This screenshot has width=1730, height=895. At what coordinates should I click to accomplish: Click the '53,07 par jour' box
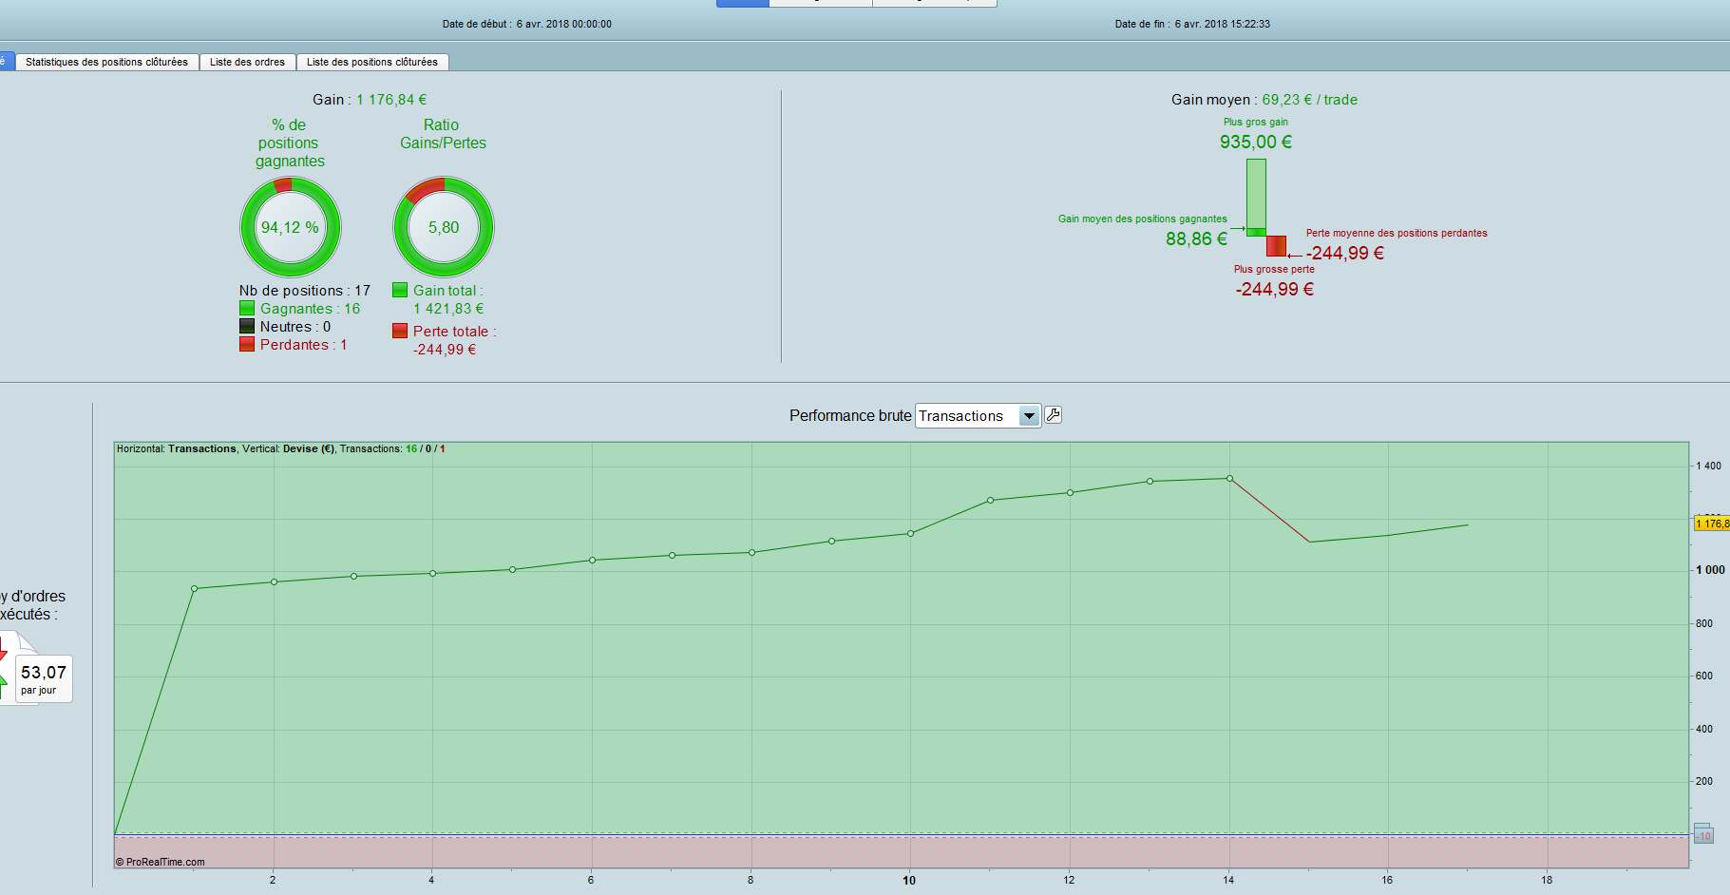click(44, 678)
